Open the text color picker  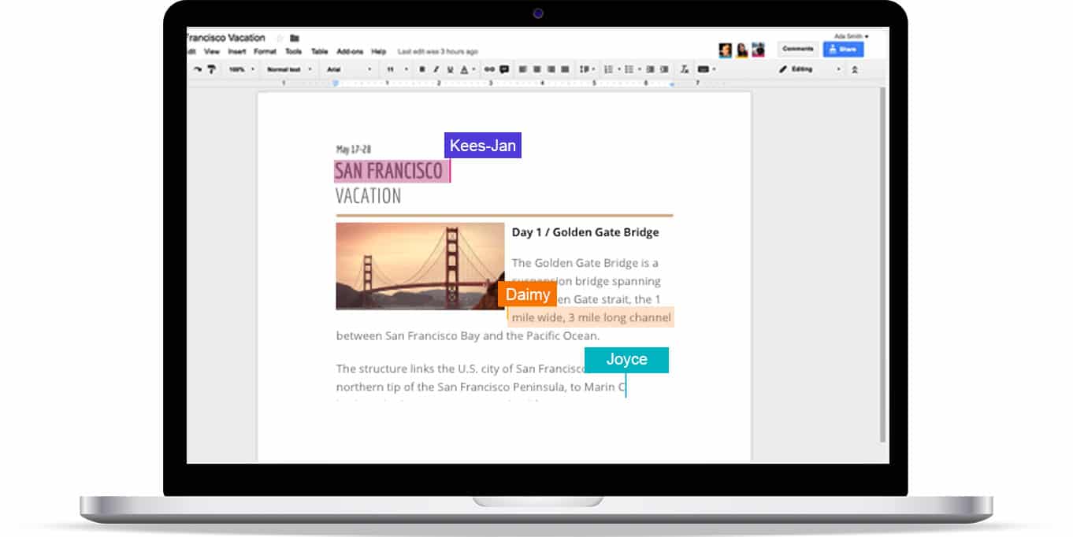tap(464, 69)
